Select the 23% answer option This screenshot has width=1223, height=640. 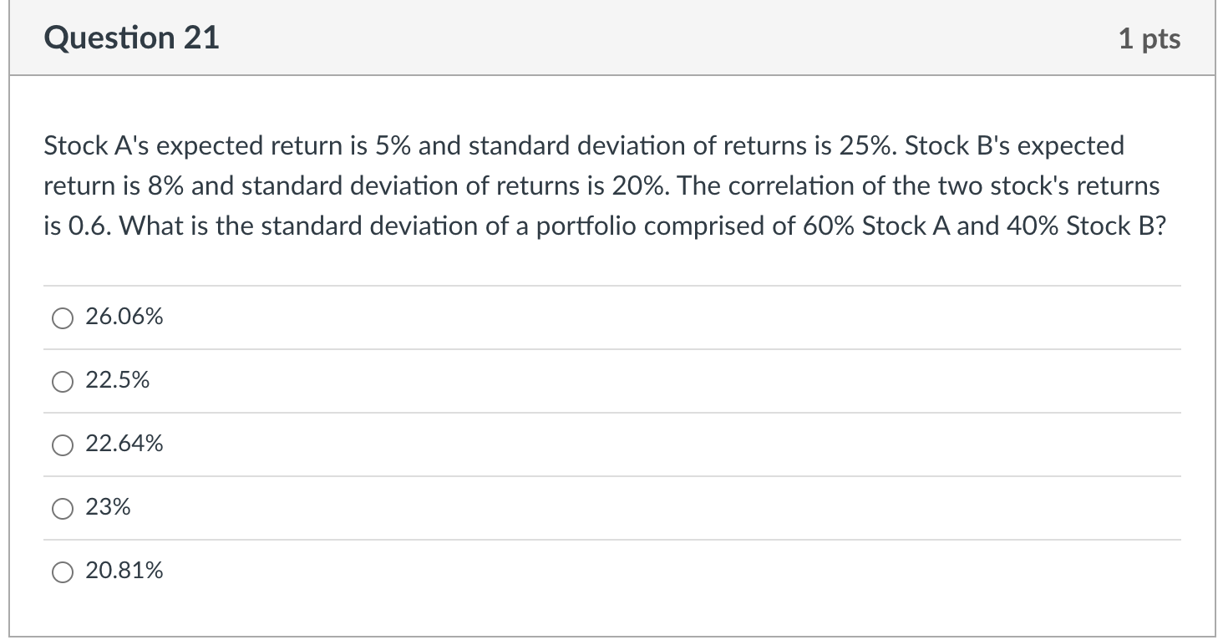(x=62, y=508)
